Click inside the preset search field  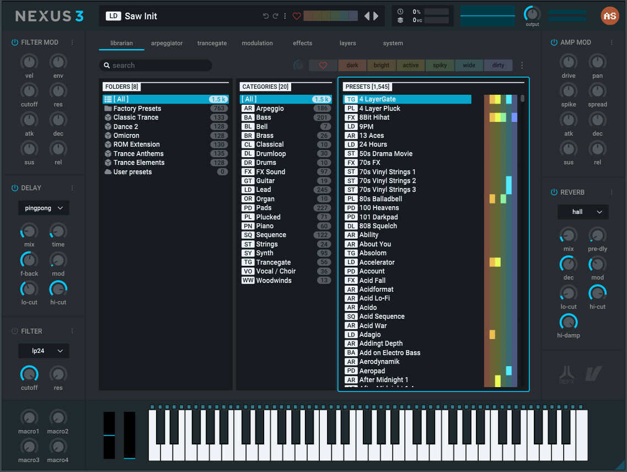point(157,65)
